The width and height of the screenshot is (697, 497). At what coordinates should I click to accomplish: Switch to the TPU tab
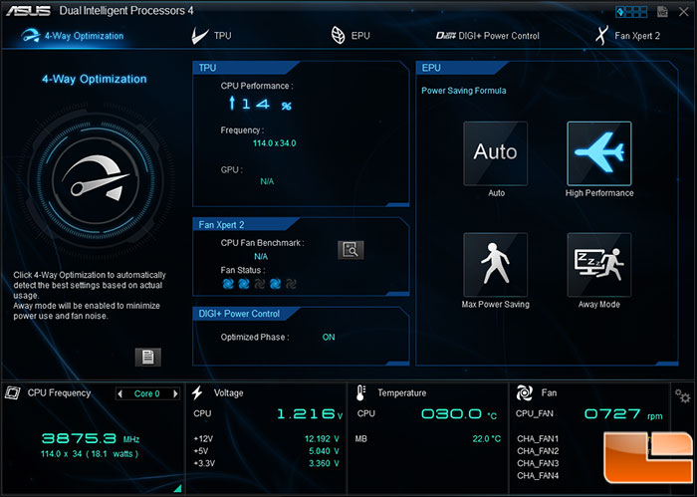coord(212,36)
